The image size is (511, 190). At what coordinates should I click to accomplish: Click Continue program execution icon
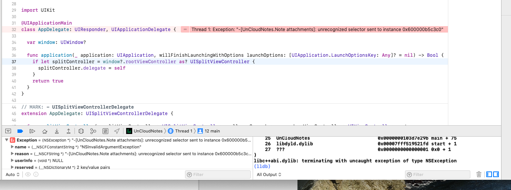pyautogui.click(x=32, y=131)
